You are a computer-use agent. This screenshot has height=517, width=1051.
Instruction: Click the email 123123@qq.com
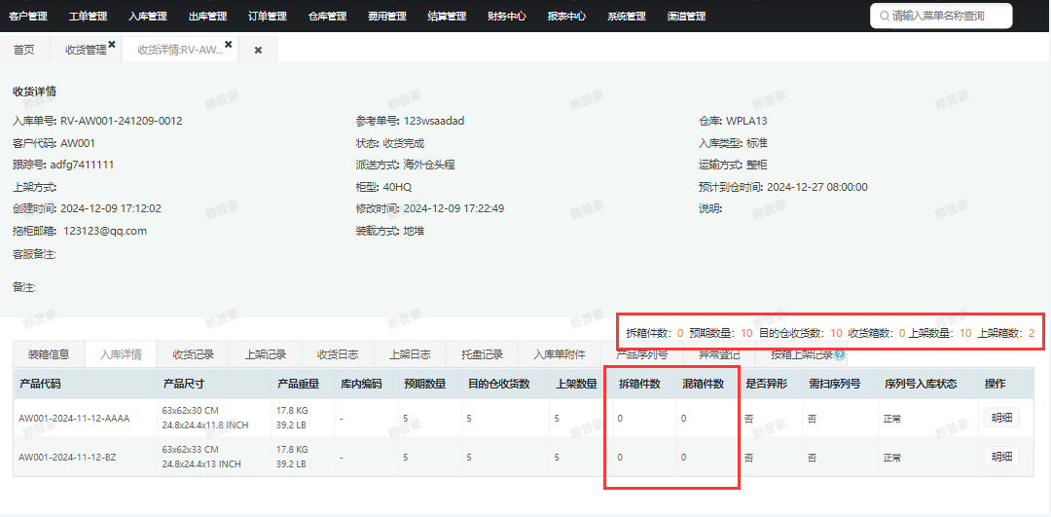tap(105, 231)
